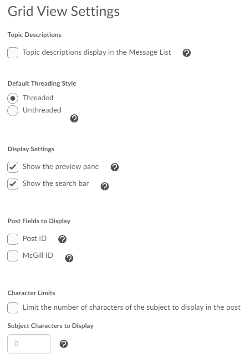The image size is (250, 358).
Task: Select the Unthreaded radio button
Action: click(x=13, y=111)
